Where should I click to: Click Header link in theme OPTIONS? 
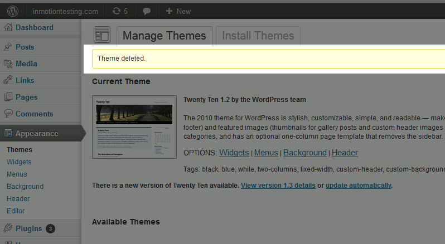point(345,153)
